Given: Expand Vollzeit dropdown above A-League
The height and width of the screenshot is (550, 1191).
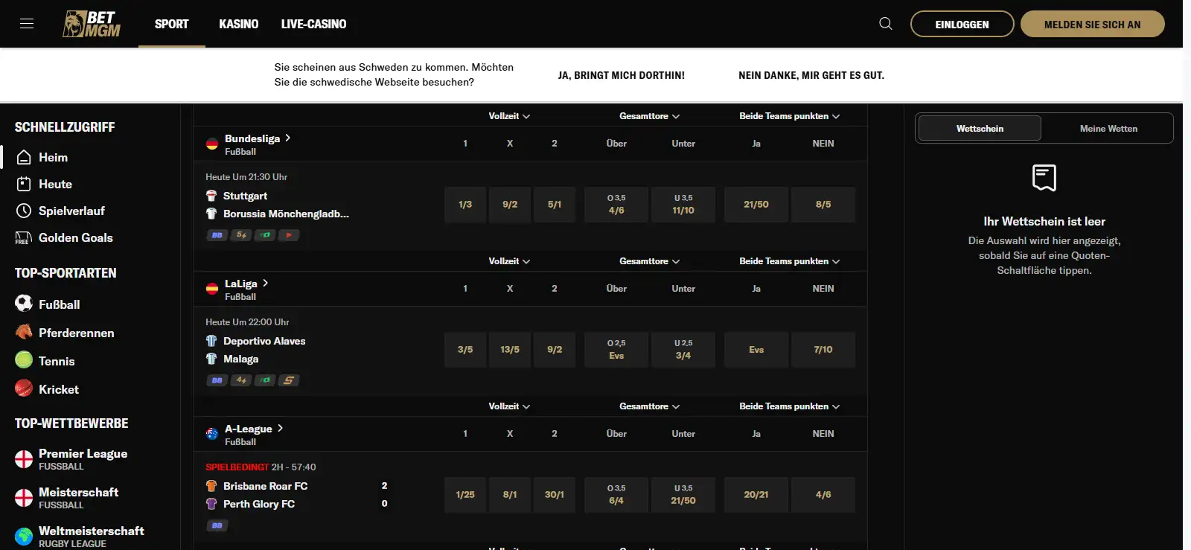Looking at the screenshot, I should click(509, 406).
